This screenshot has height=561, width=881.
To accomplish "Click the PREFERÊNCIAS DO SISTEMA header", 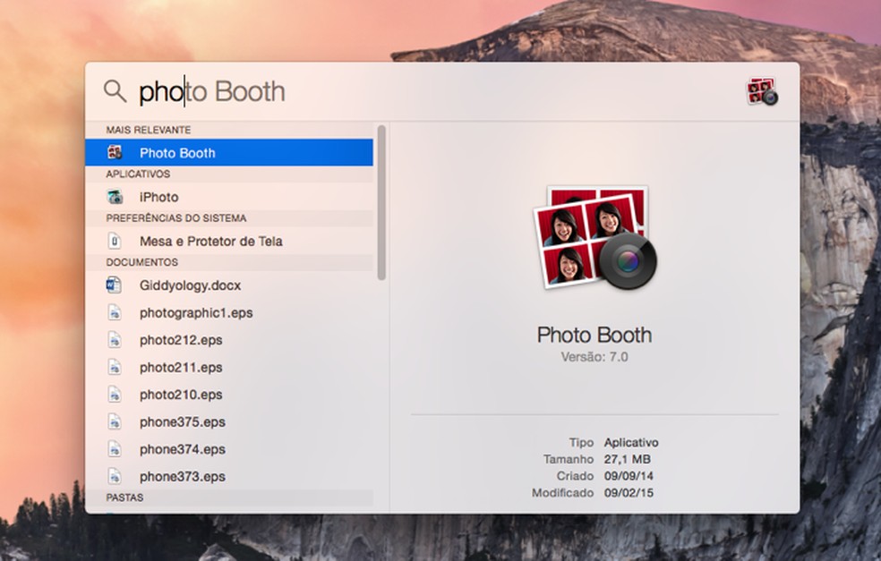I will point(176,218).
